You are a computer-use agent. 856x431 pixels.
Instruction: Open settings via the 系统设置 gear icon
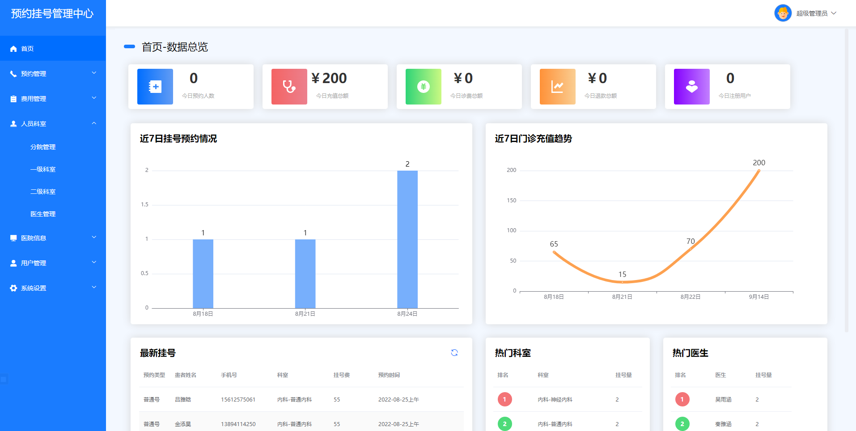click(13, 288)
